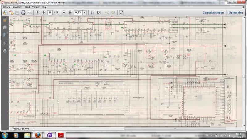Open the Attachments paperclip panel
Image resolution: width=247 pixels, height=139 pixels.
click(x=5, y=43)
